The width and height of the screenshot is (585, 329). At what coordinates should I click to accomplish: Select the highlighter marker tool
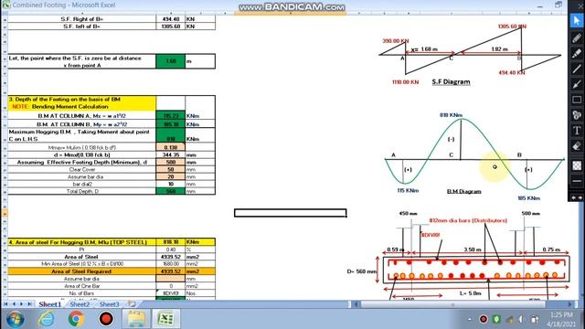577,53
